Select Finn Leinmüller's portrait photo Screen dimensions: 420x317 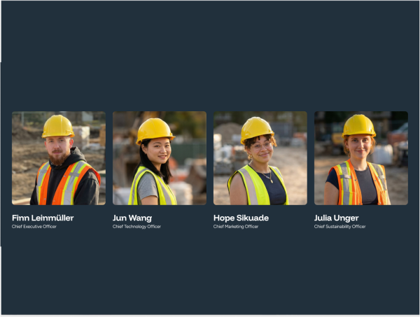click(x=59, y=158)
